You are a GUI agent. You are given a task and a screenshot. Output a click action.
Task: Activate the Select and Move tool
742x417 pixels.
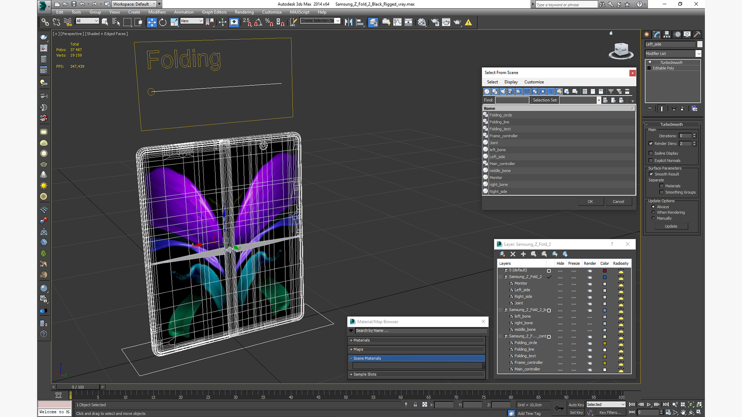pyautogui.click(x=151, y=22)
